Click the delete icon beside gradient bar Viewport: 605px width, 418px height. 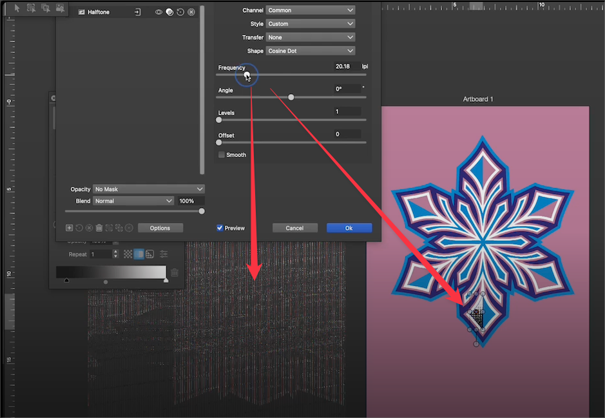click(175, 272)
